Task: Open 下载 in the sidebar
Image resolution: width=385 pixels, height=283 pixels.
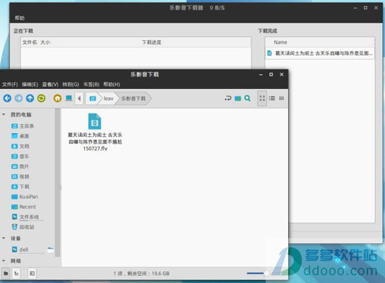Action: pos(21,187)
